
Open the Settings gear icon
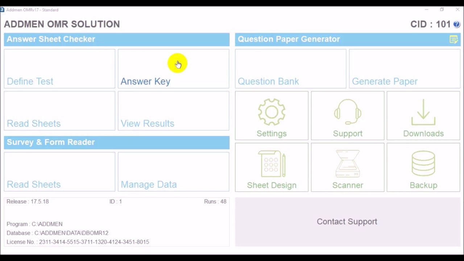click(272, 112)
